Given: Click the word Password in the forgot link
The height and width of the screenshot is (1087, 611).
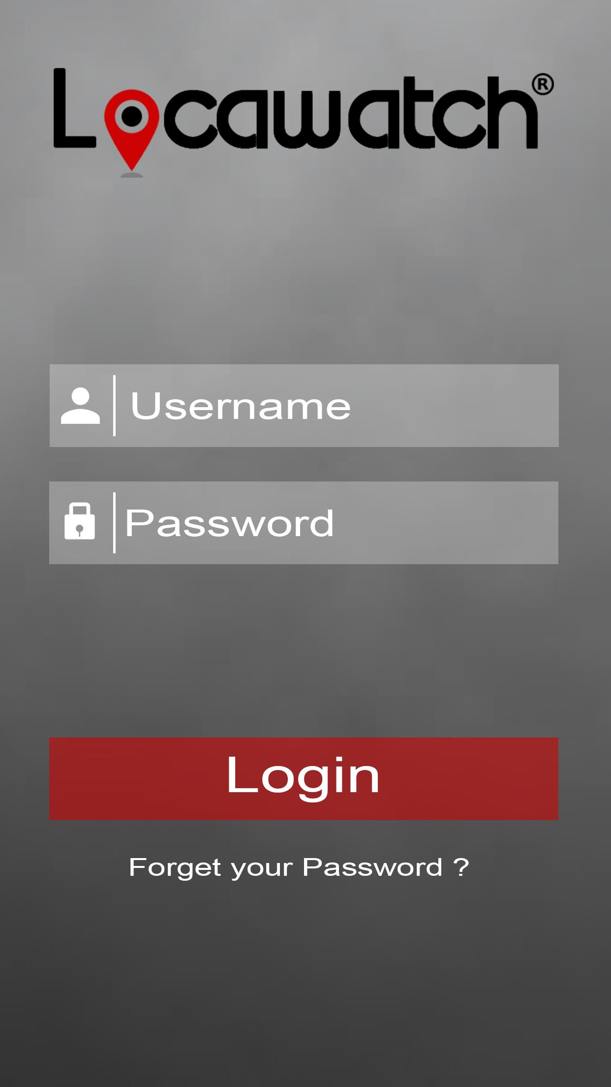Looking at the screenshot, I should coord(372,867).
